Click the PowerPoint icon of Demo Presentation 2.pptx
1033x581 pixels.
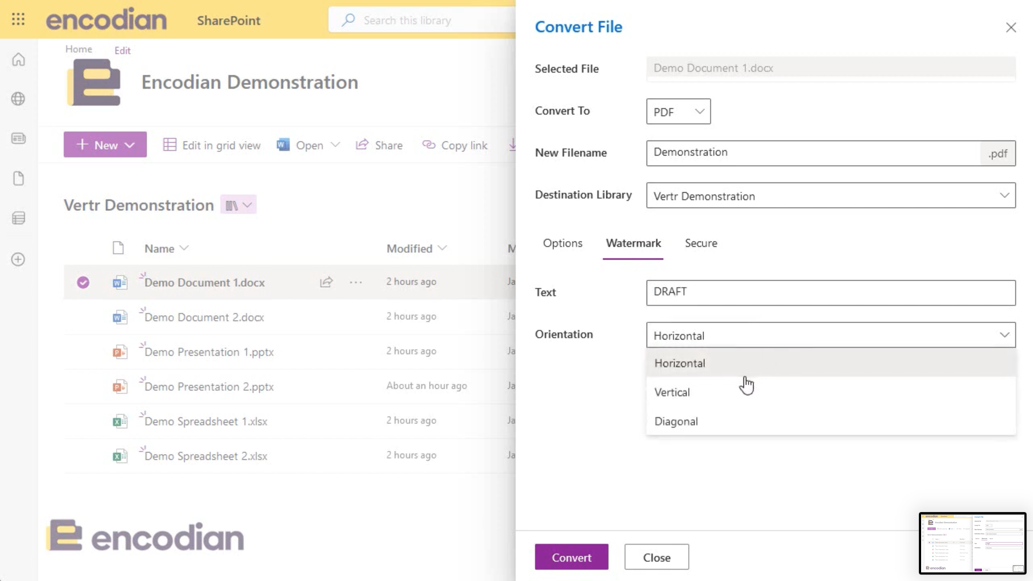pyautogui.click(x=119, y=386)
